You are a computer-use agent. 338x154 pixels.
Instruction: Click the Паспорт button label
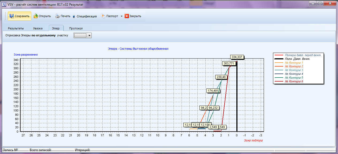(112, 16)
